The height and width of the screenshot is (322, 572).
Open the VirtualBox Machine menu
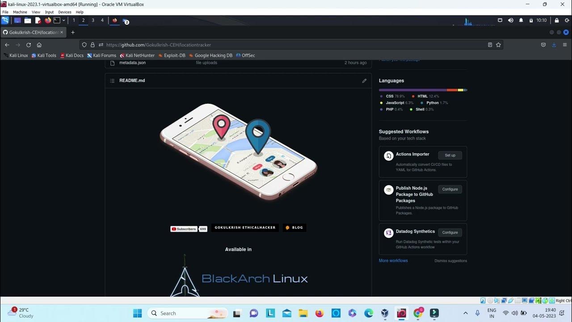click(20, 12)
